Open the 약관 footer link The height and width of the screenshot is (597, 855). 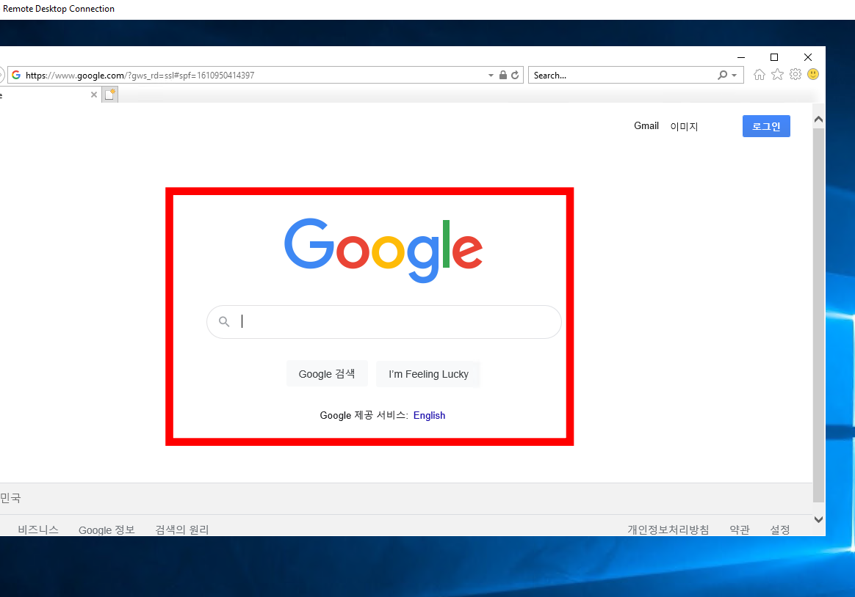click(x=740, y=530)
